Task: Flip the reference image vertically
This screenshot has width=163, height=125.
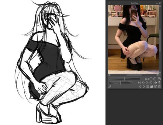Action: (159, 83)
